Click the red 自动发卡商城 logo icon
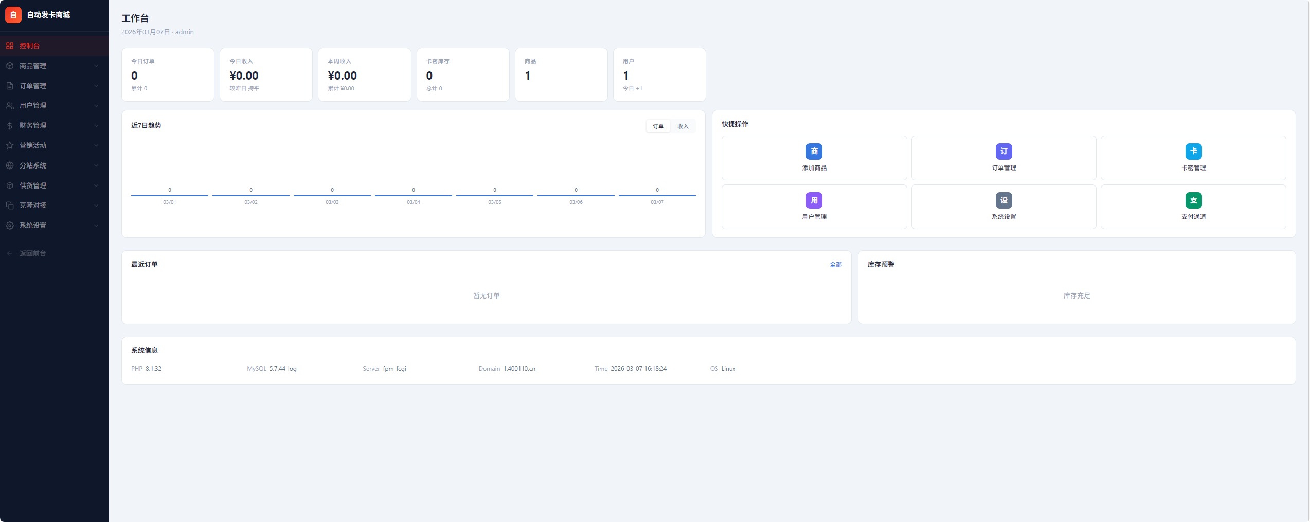 pyautogui.click(x=13, y=15)
